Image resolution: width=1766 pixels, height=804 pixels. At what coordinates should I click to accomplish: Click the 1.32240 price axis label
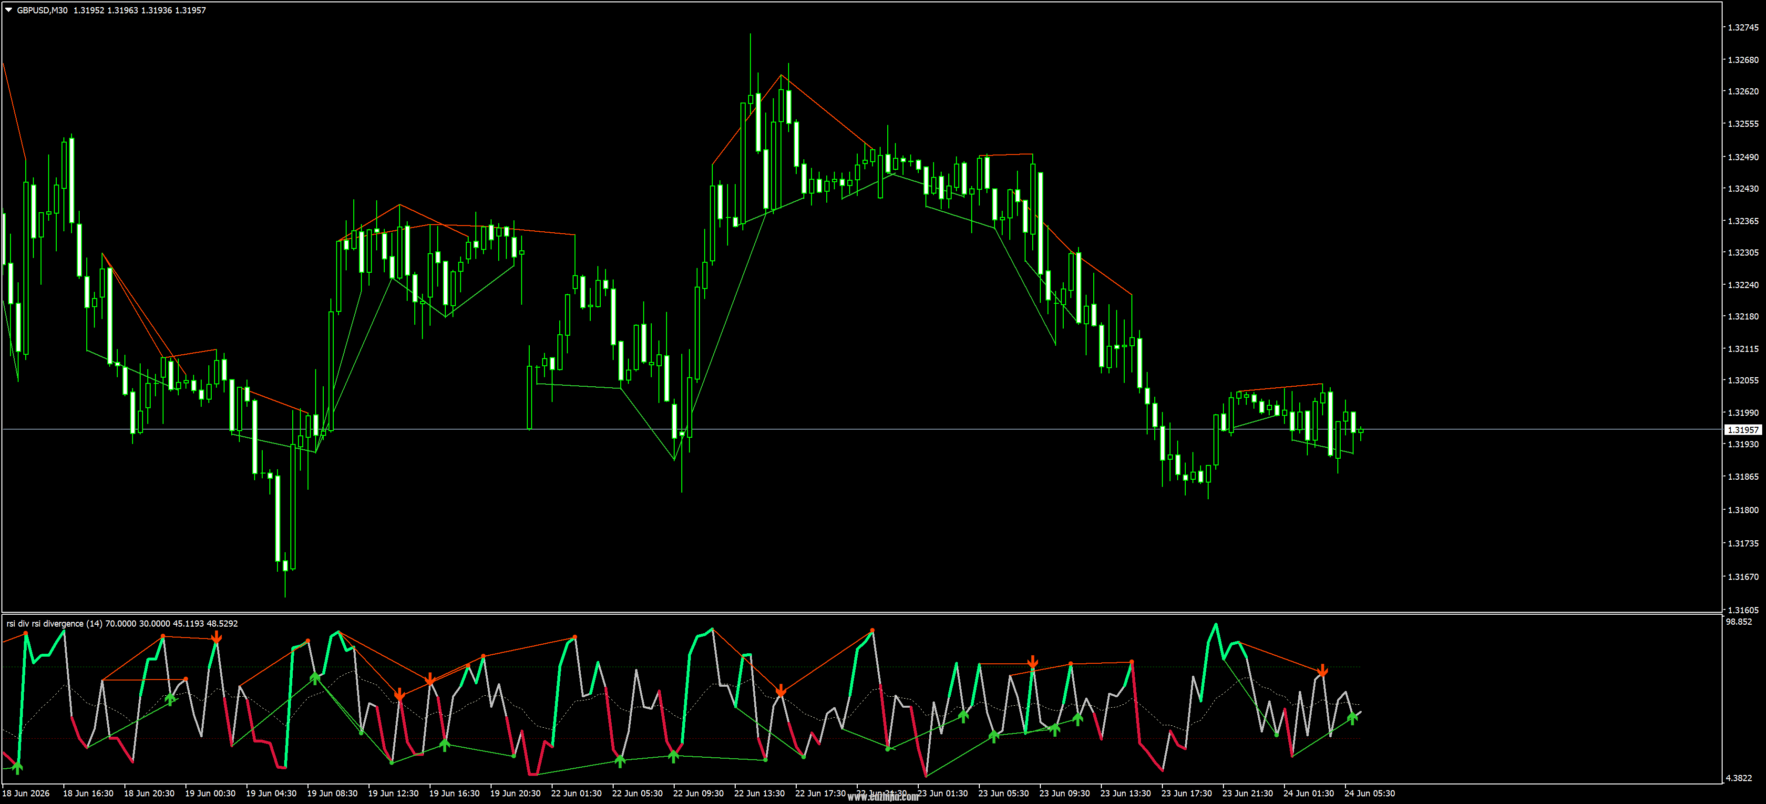1743,285
